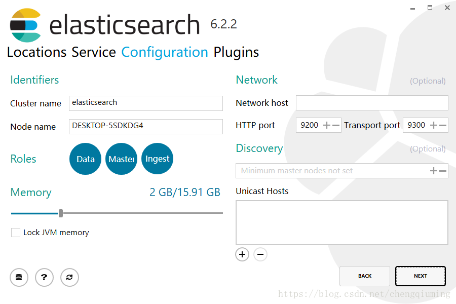Maximize the installer window
The width and height of the screenshot is (456, 304).
tap(430, 8)
